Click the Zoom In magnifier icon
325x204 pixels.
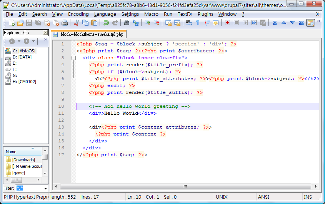[148, 23]
